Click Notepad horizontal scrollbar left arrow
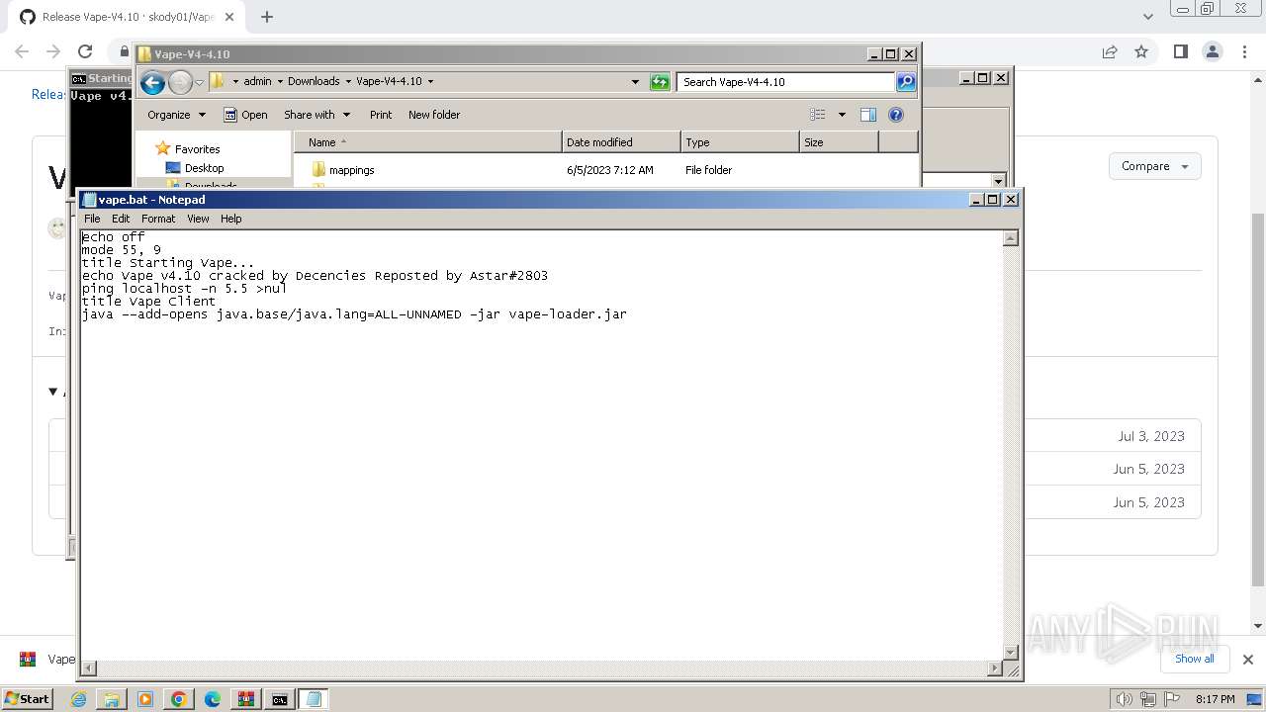Image resolution: width=1266 pixels, height=712 pixels. point(88,669)
